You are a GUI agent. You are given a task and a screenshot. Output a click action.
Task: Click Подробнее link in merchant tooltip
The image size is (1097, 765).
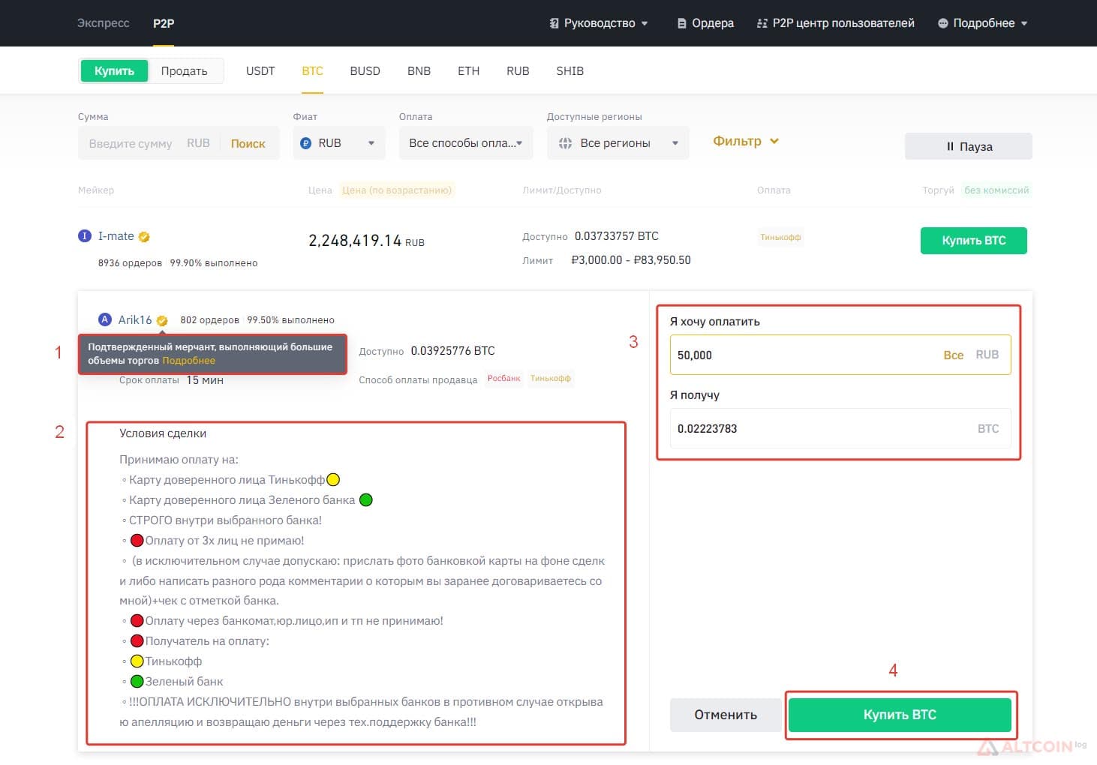tap(189, 361)
